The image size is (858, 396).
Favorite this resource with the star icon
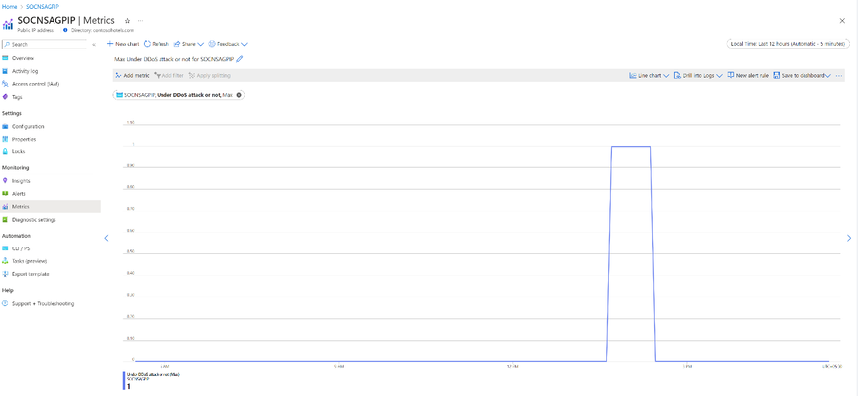(x=127, y=20)
